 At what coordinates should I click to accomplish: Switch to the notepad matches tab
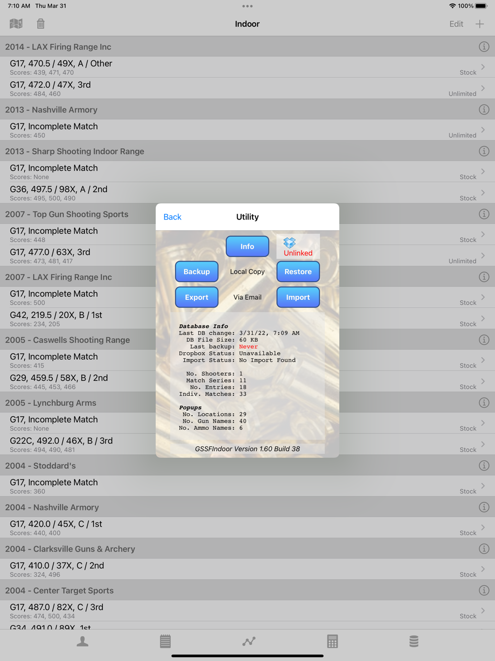165,642
